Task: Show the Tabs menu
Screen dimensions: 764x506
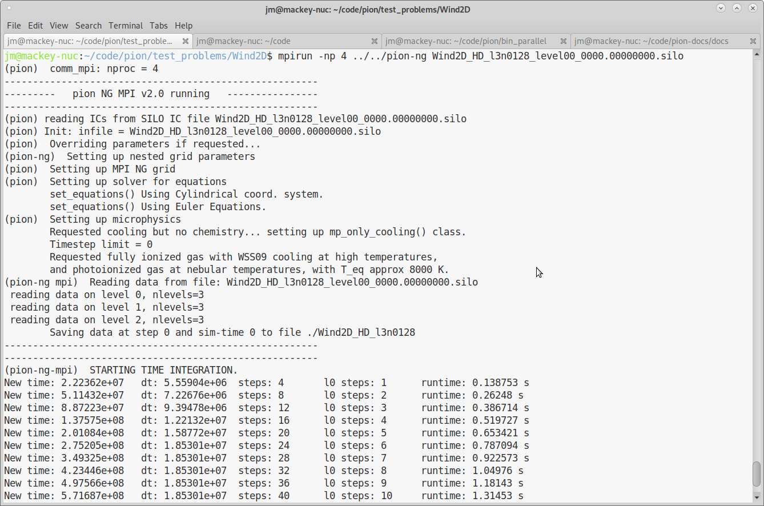Action: tap(159, 26)
